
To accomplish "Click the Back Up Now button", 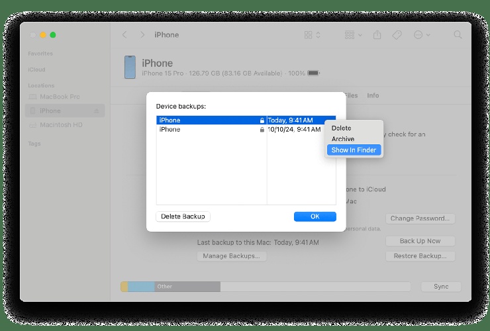I will tap(420, 241).
